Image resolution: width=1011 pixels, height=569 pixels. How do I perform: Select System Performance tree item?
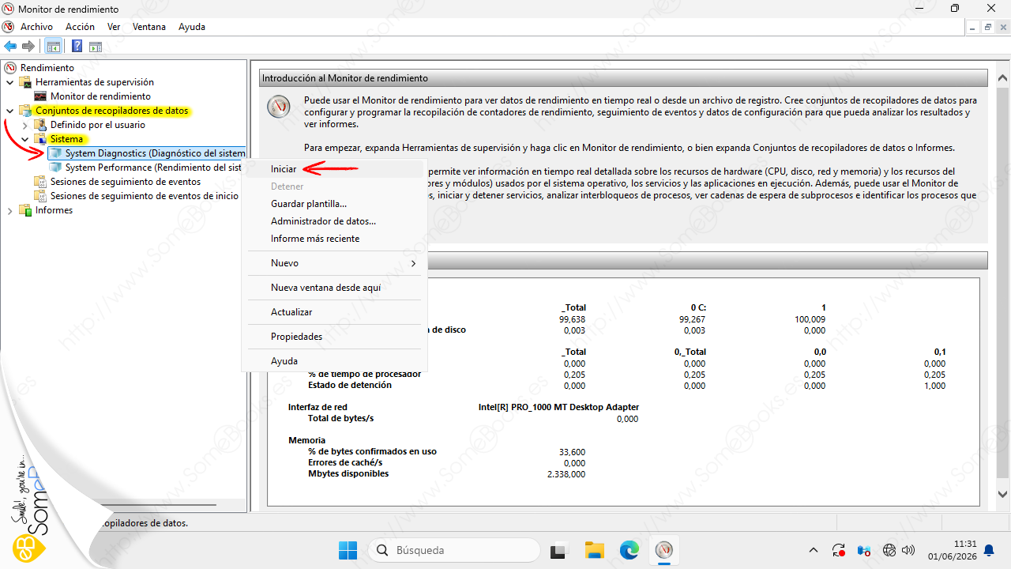click(153, 168)
